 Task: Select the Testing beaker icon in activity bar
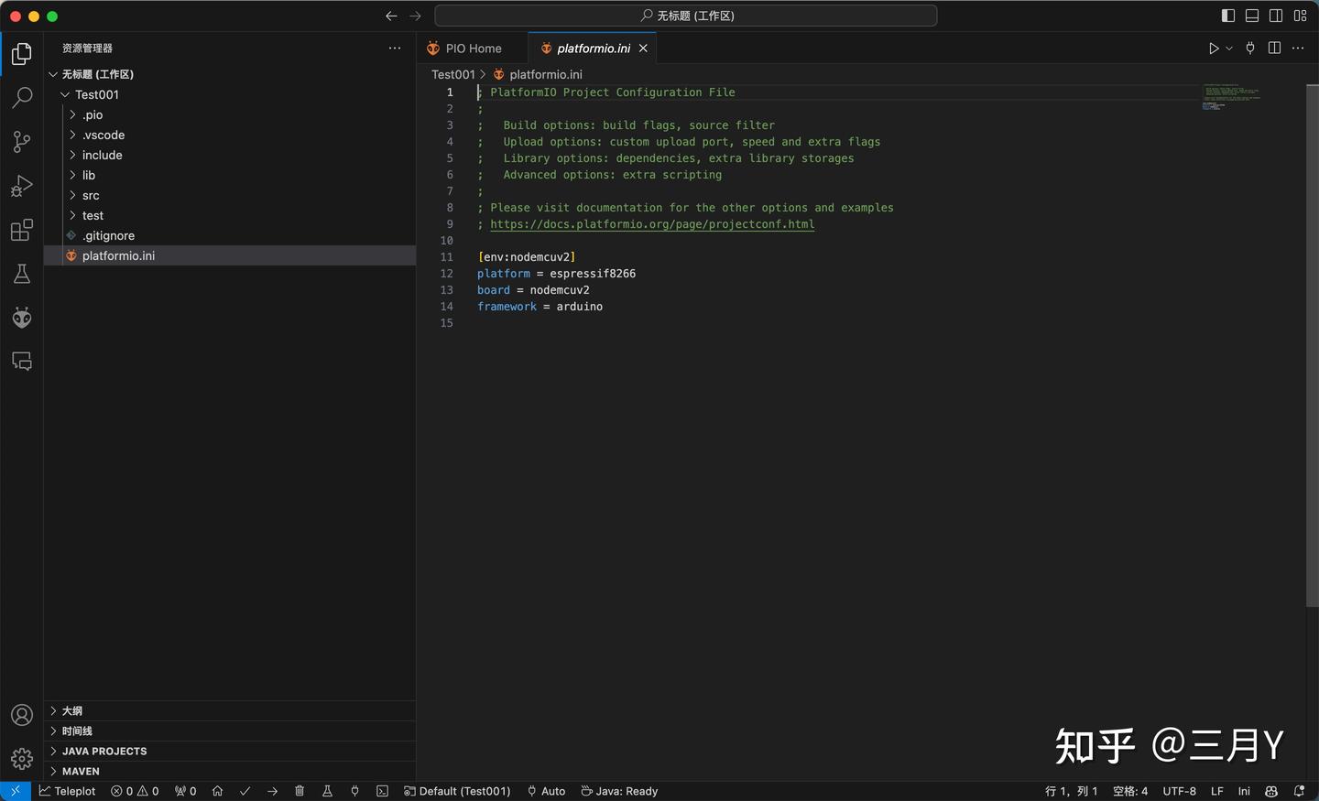[21, 274]
